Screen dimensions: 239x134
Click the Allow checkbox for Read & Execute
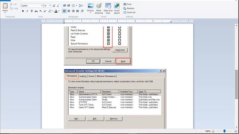(x=108, y=30)
